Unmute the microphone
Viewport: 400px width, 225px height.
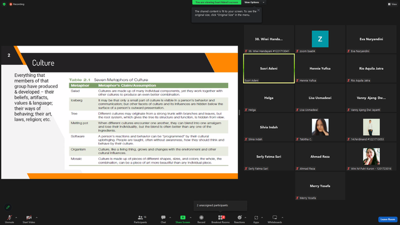[x=9, y=219]
